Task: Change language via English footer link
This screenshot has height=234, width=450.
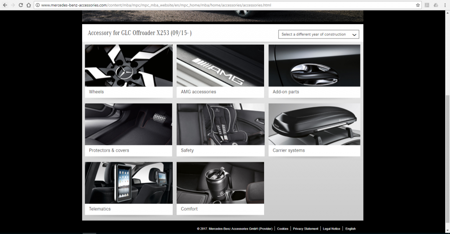Action: [350, 229]
